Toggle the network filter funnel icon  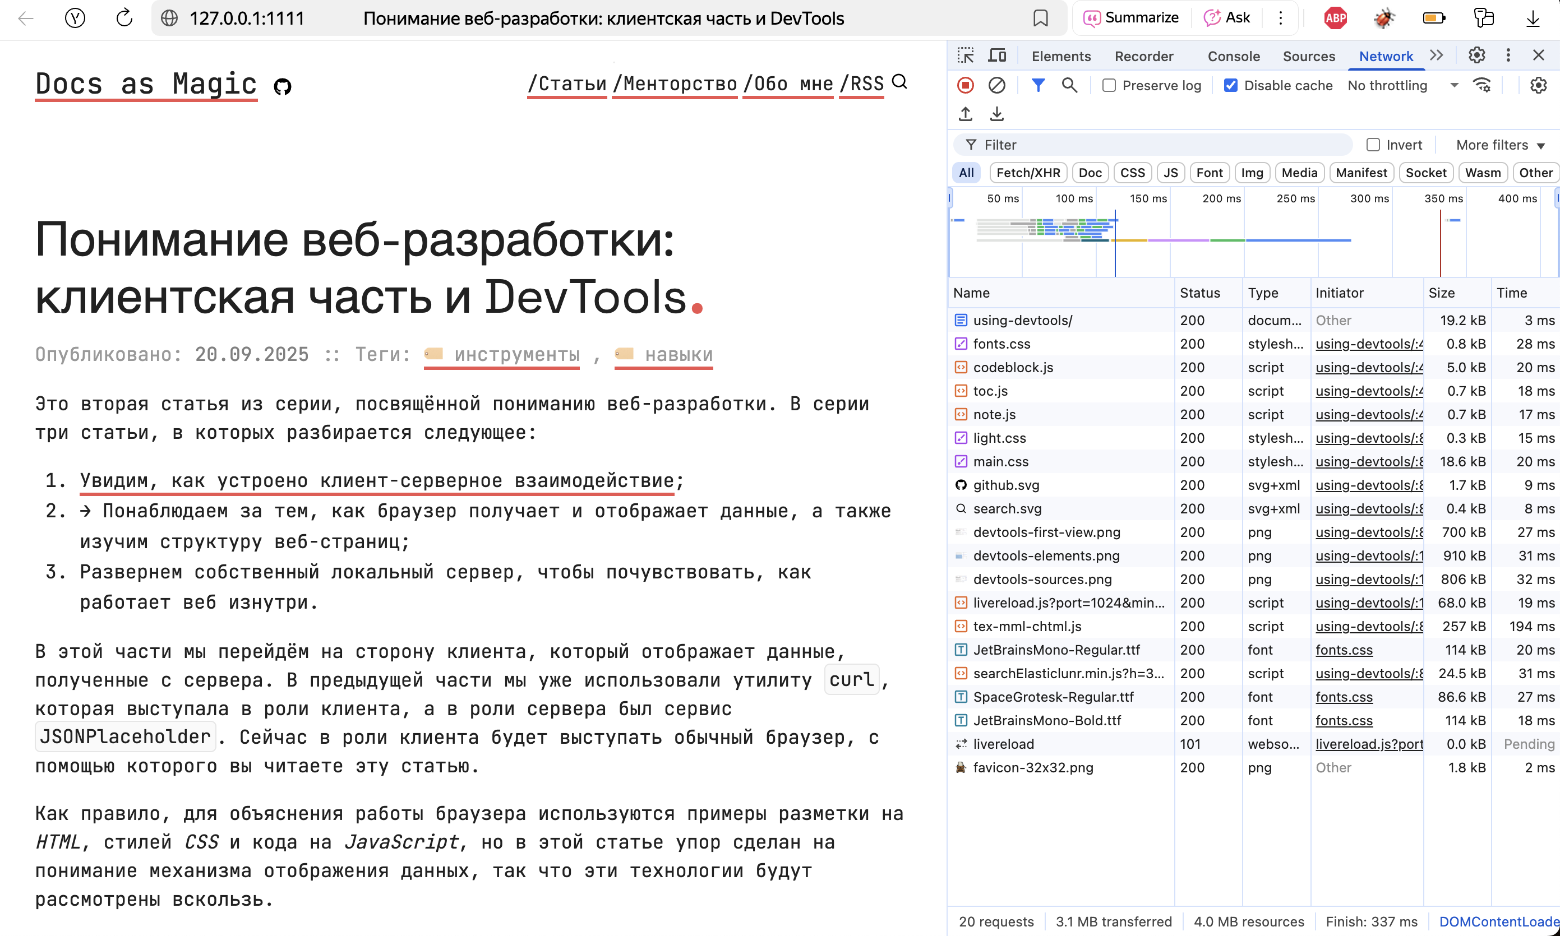pos(1037,85)
